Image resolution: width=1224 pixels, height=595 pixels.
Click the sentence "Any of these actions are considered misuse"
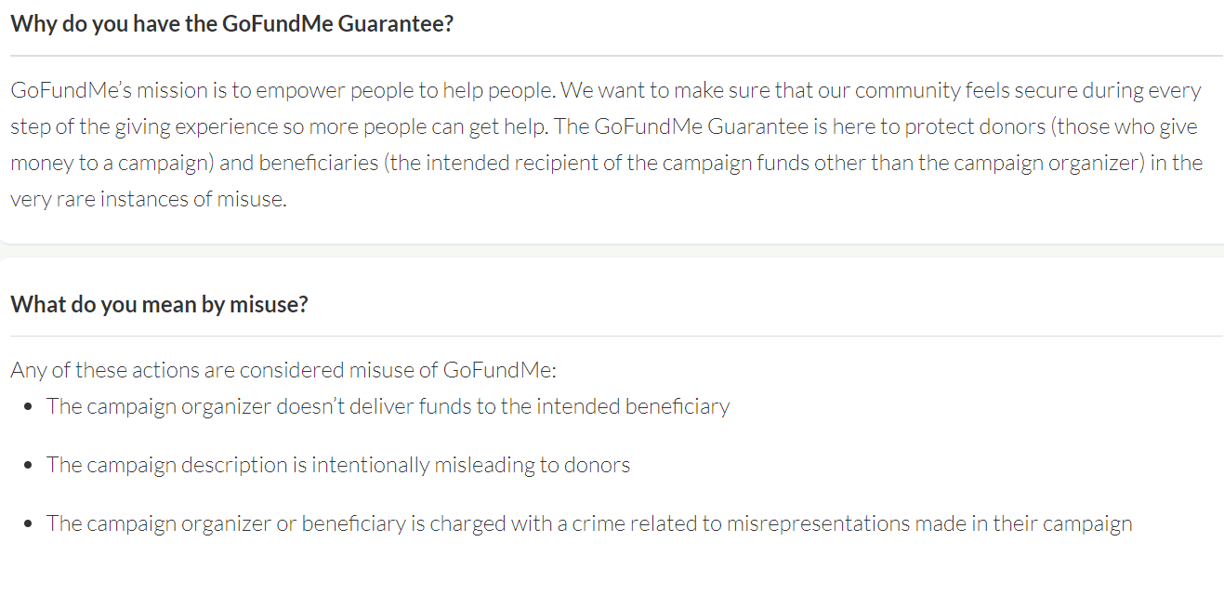click(283, 370)
